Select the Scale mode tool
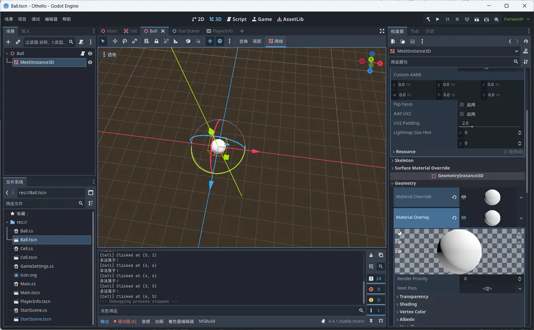The image size is (534, 330). point(135,41)
